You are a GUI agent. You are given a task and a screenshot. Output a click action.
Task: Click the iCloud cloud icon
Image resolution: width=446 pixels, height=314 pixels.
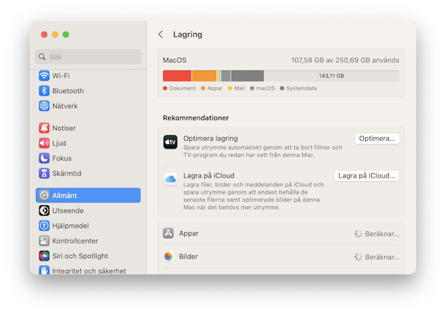pyautogui.click(x=170, y=179)
